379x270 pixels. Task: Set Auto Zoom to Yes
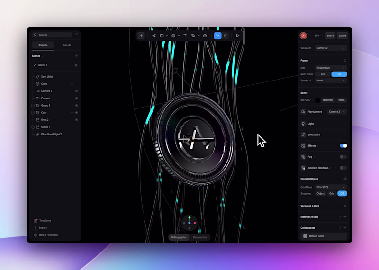click(x=323, y=74)
